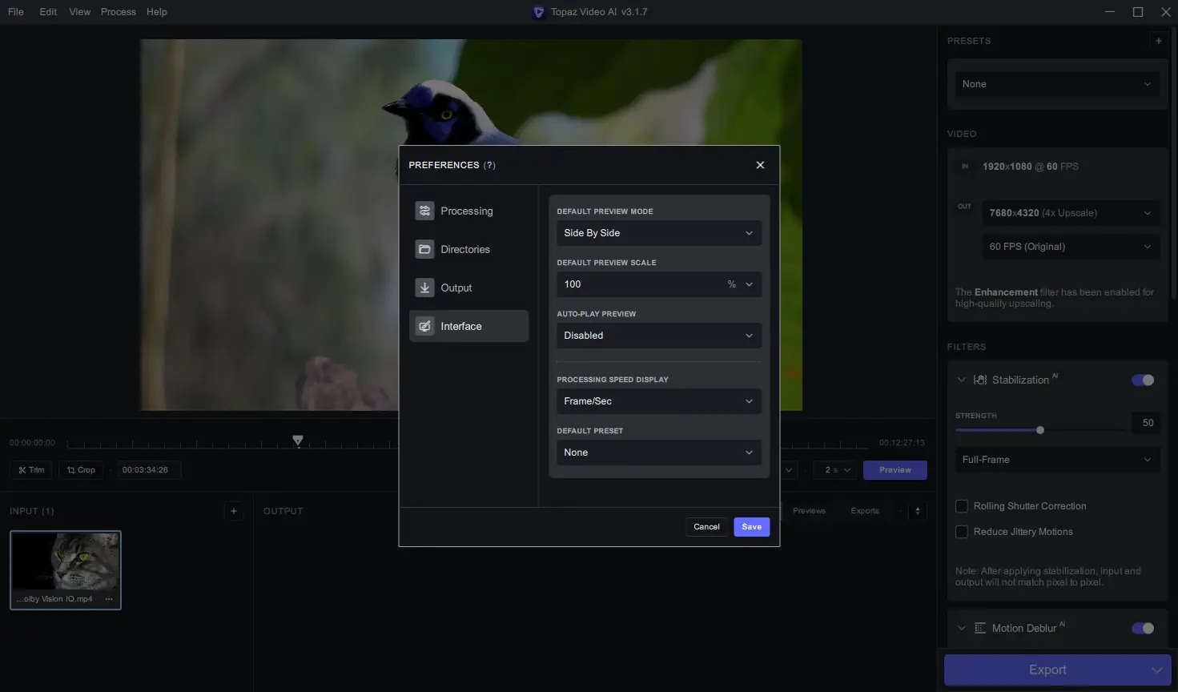
Task: Save the preferences
Action: 751,527
